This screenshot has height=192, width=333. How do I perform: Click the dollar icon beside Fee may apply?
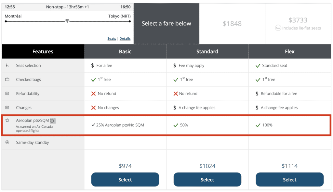(x=175, y=65)
